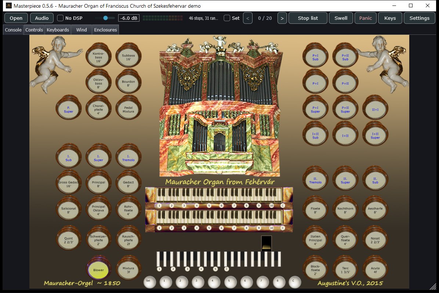Screen dimensions: 439x293
Task: Engage the Pedal Mixtura stop
Action: tap(128, 109)
